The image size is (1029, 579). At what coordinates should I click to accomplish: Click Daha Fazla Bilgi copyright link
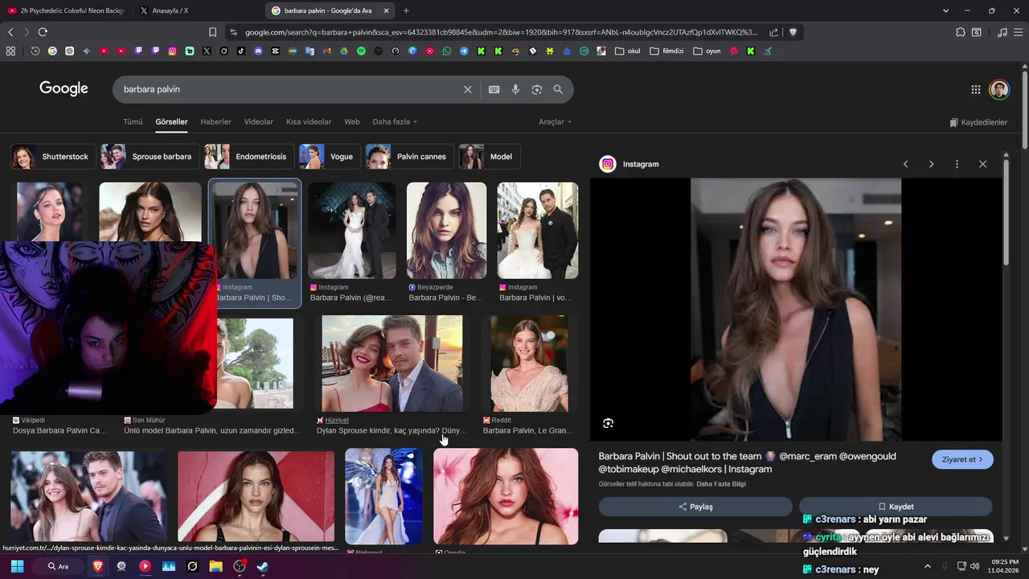721,484
